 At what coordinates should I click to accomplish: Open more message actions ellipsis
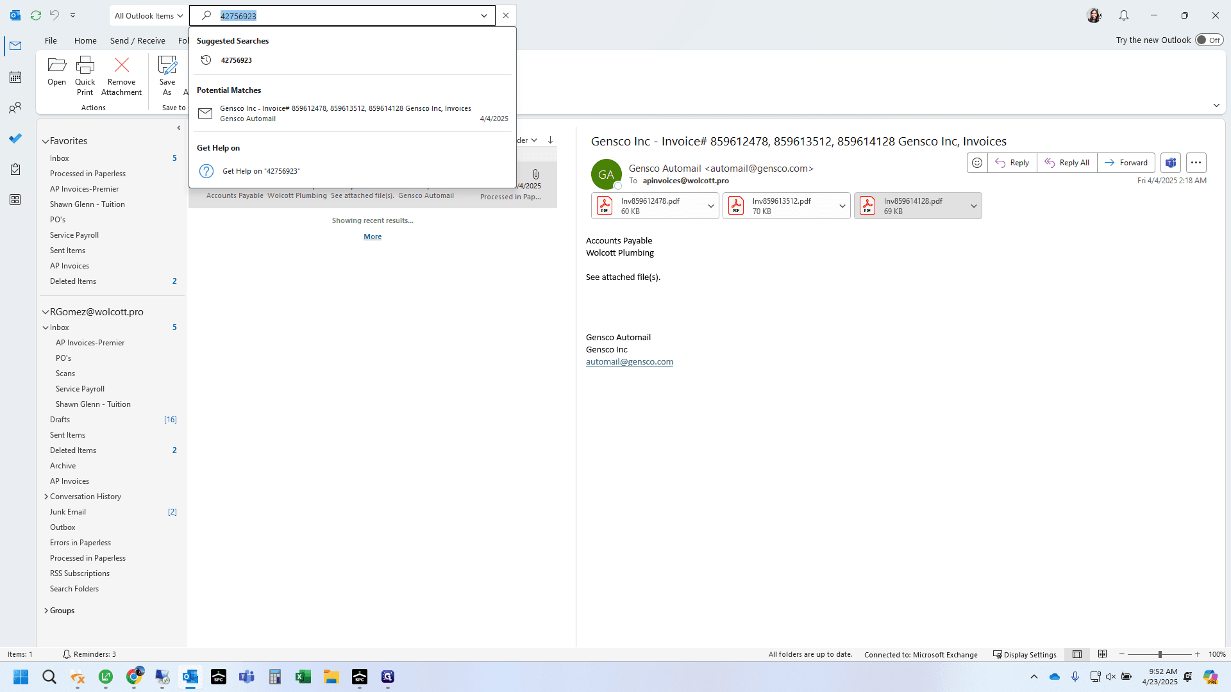coord(1196,163)
